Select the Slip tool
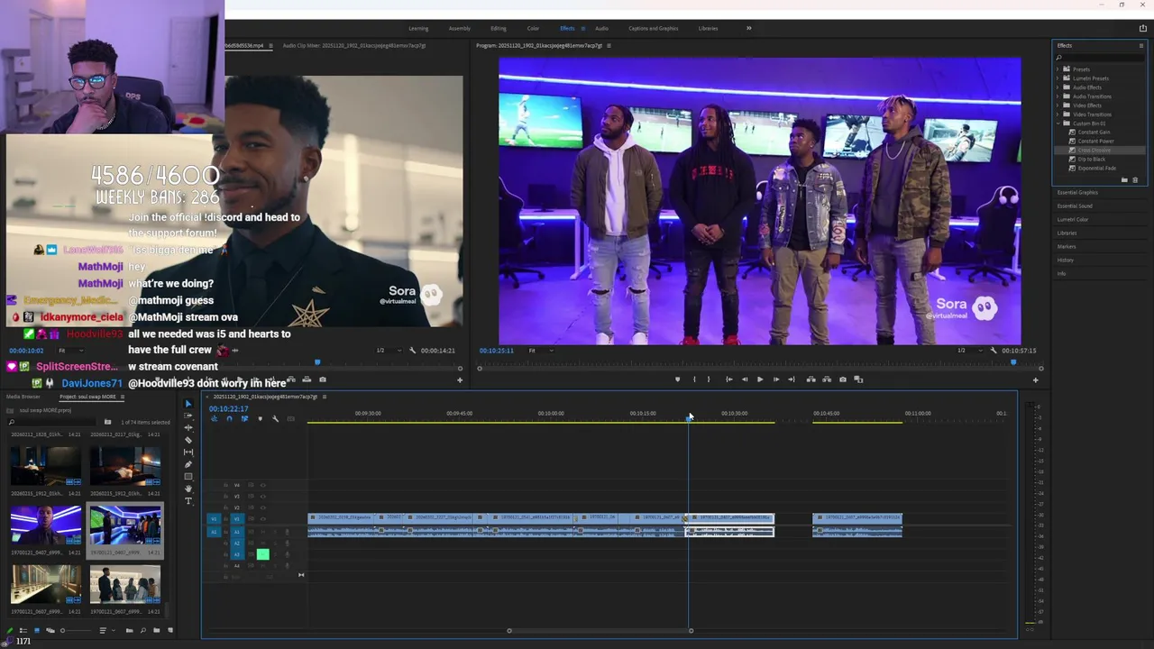This screenshot has height=649, width=1154. (x=188, y=452)
